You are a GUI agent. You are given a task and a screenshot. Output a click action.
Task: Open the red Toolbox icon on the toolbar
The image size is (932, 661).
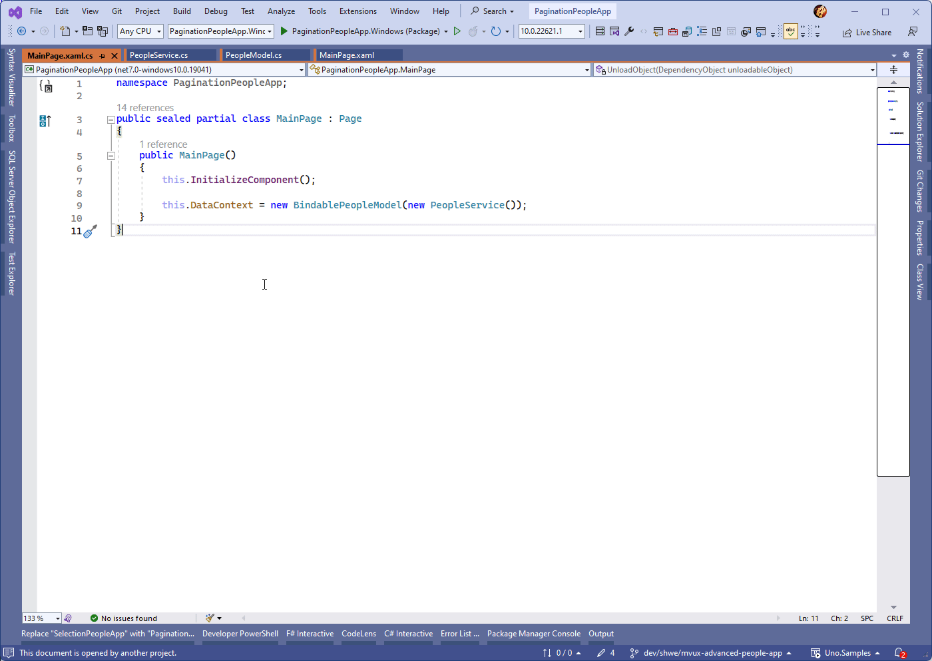point(673,31)
